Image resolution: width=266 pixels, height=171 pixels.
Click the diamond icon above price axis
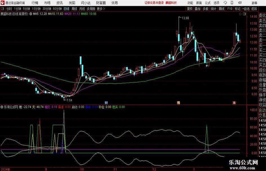[x=240, y=14]
